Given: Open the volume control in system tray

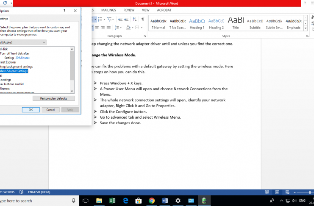Looking at the screenshot, I should click(x=294, y=200).
